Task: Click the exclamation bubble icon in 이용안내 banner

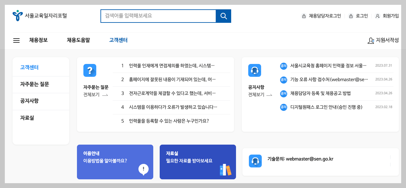Action: tap(144, 170)
